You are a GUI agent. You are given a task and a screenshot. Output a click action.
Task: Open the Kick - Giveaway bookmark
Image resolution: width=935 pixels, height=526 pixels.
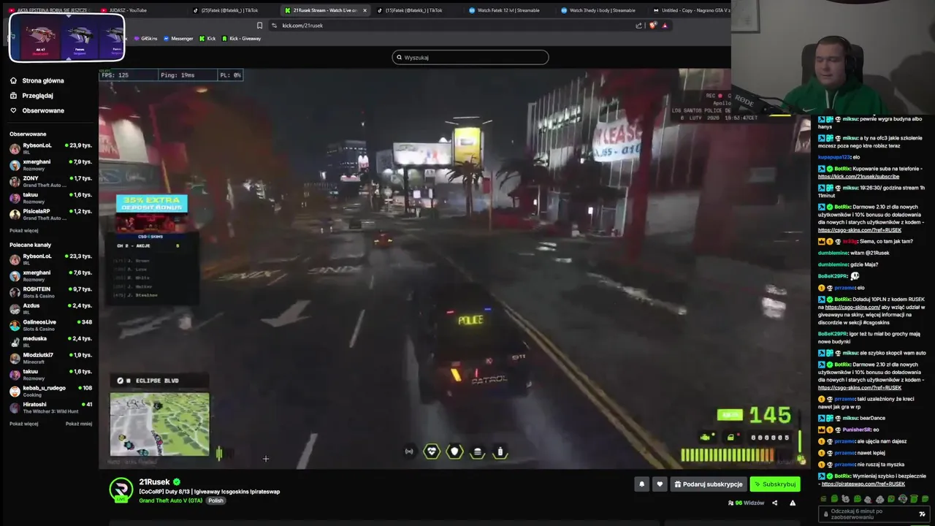(242, 38)
